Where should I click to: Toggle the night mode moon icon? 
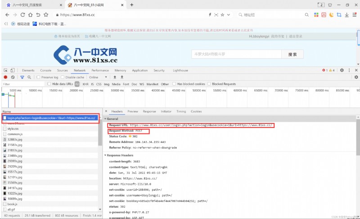point(331,15)
